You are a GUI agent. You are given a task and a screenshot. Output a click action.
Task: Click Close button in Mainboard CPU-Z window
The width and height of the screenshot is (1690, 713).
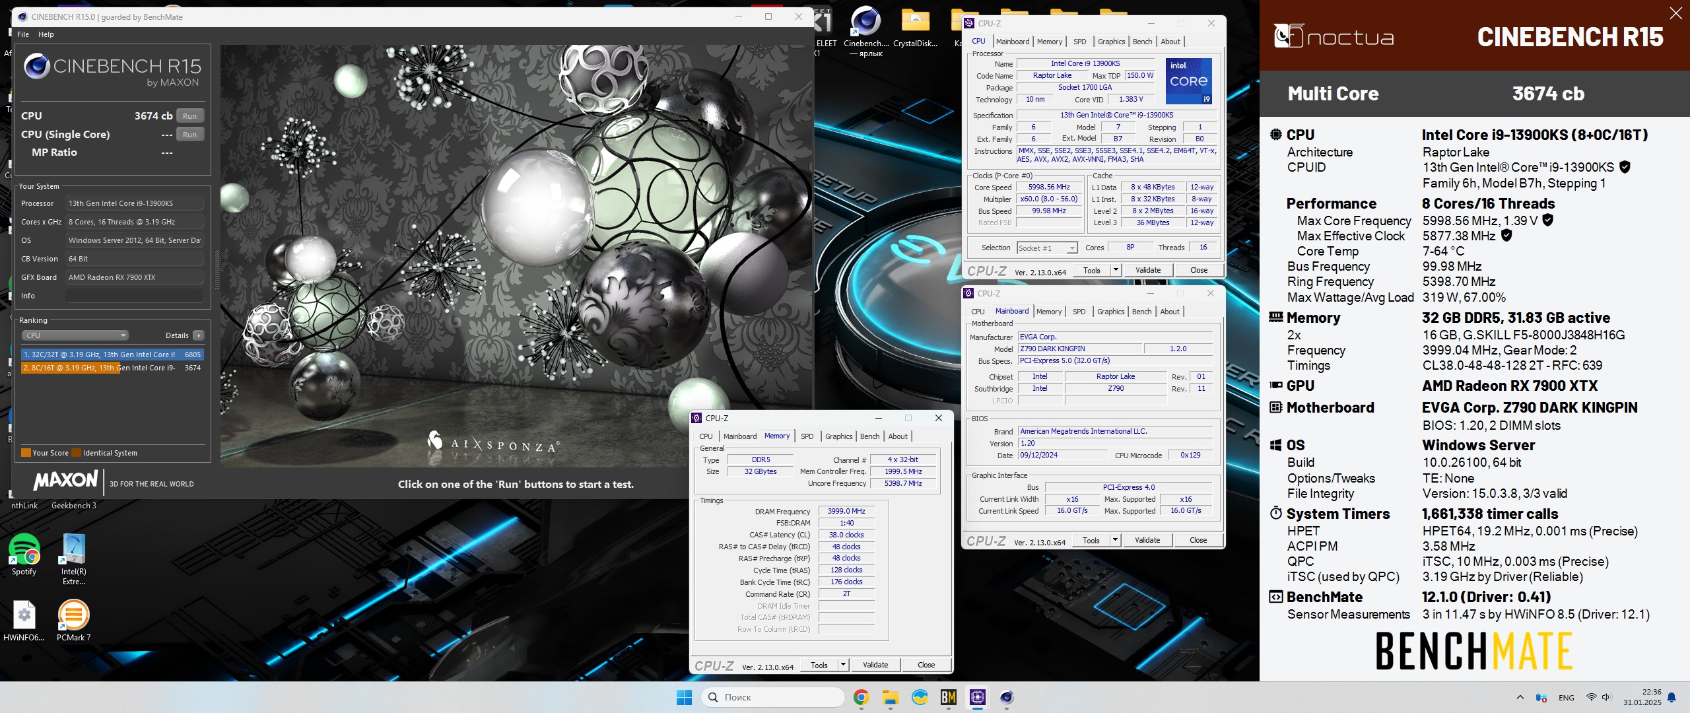1198,540
